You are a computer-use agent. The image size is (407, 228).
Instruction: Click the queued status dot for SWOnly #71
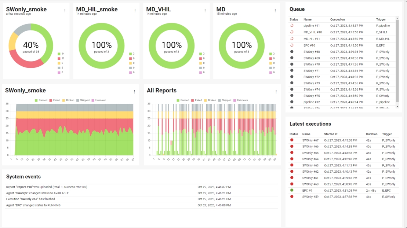pyautogui.click(x=292, y=70)
